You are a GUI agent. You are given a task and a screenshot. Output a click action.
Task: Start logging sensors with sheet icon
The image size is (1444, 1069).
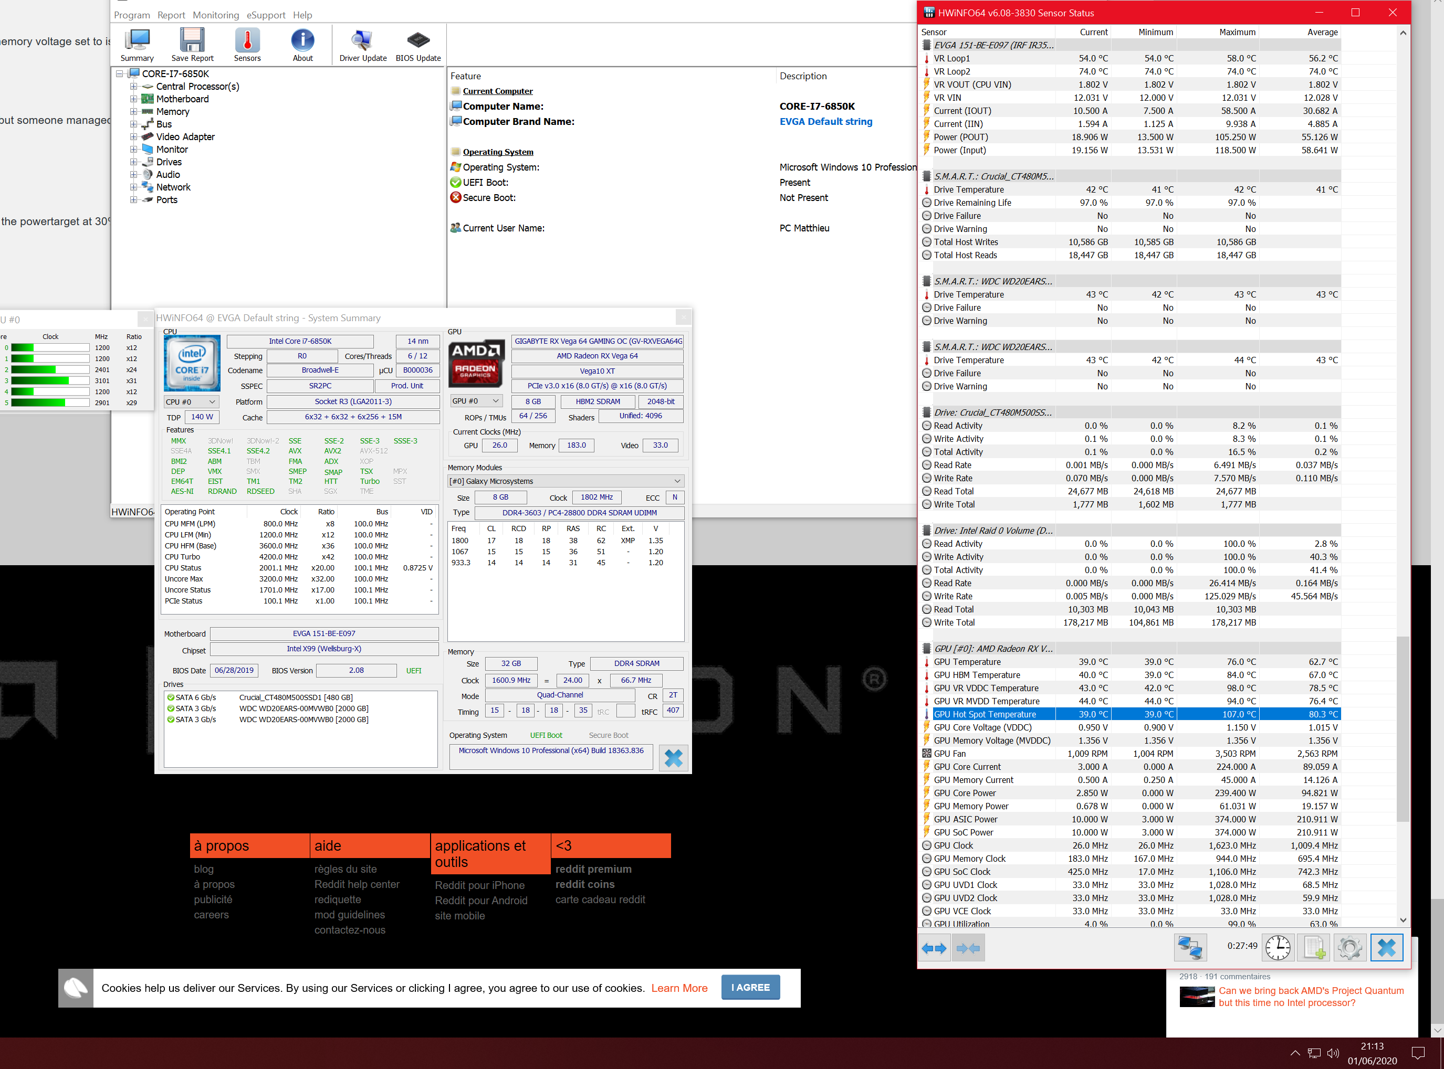coord(1314,949)
